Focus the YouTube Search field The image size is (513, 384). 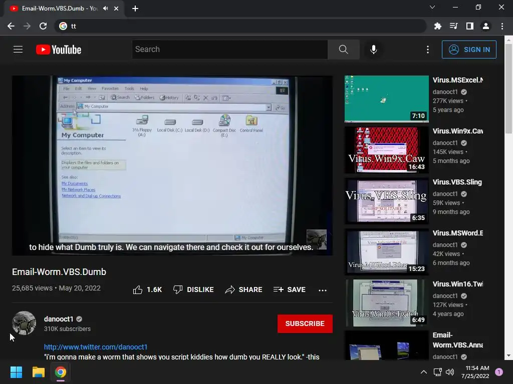coord(230,49)
